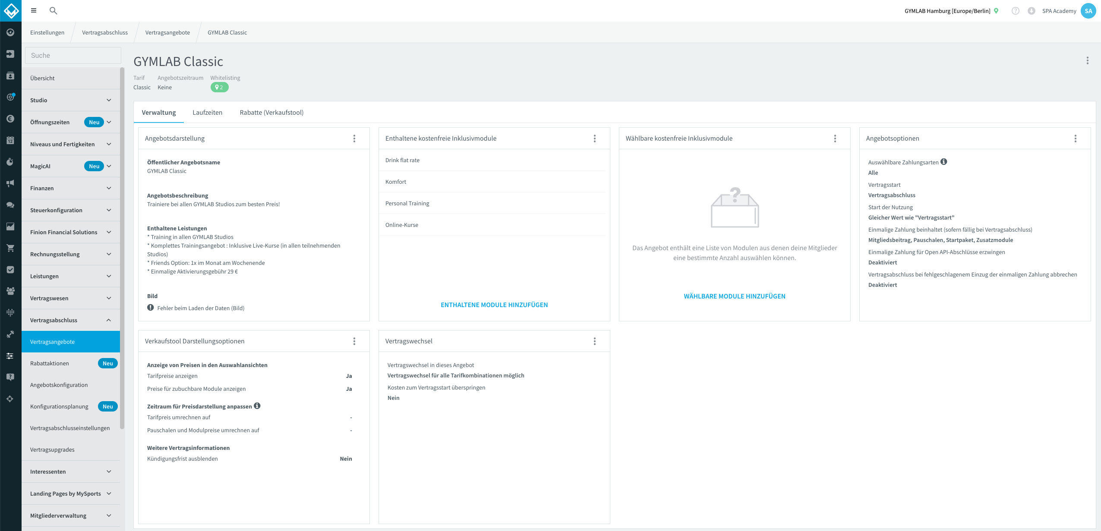Open Enthaltene kostenfreie Inklusivmodule card menu

[x=595, y=138]
